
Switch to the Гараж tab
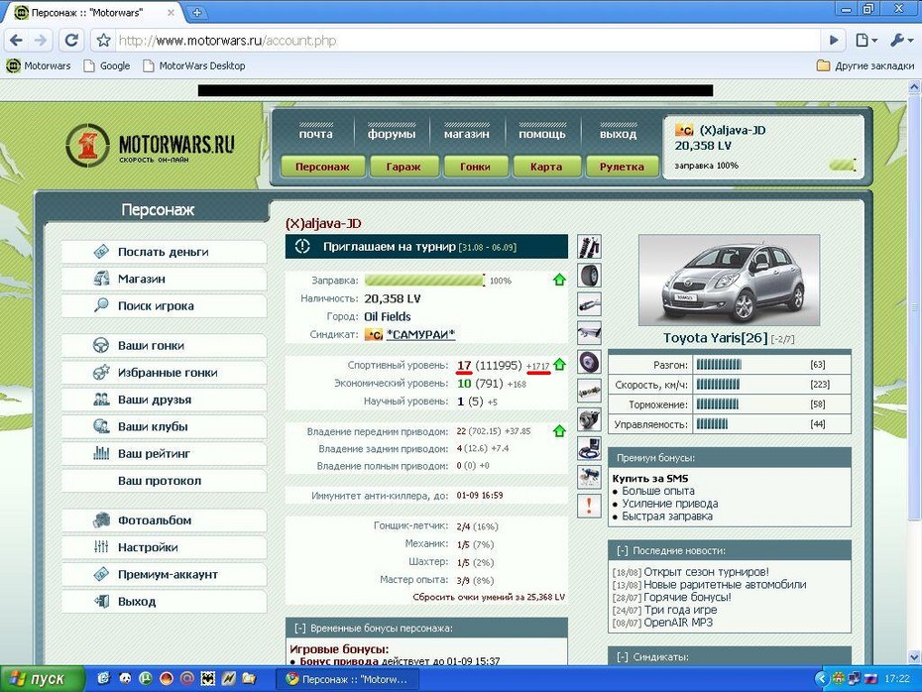[403, 167]
